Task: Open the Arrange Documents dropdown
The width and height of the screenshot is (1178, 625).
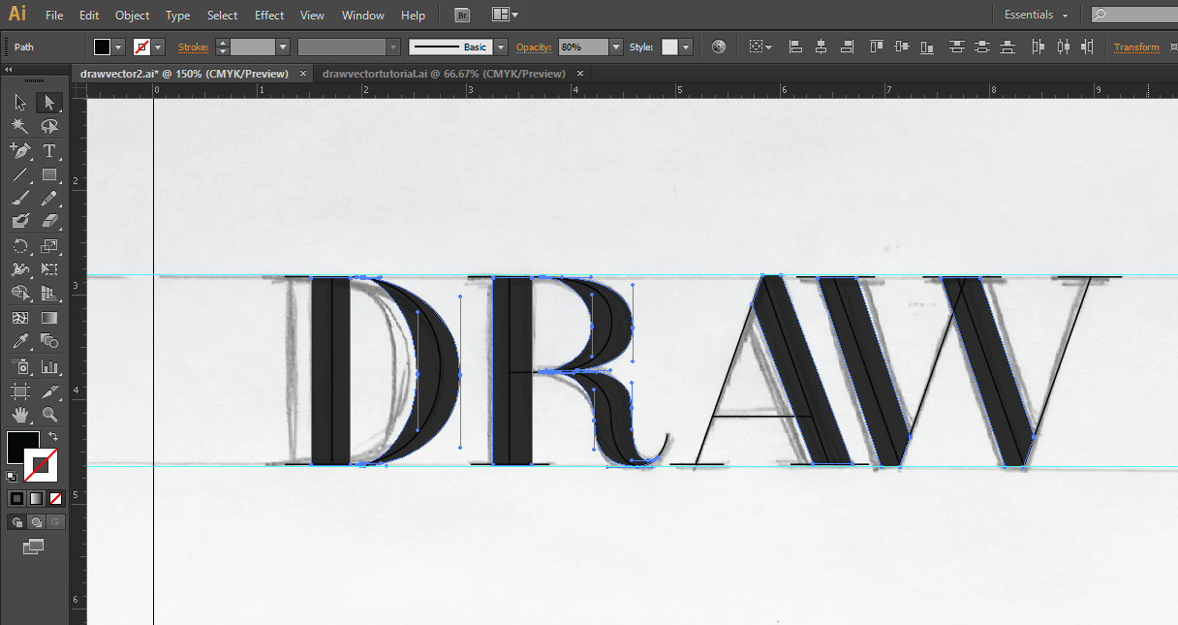Action: tap(505, 16)
